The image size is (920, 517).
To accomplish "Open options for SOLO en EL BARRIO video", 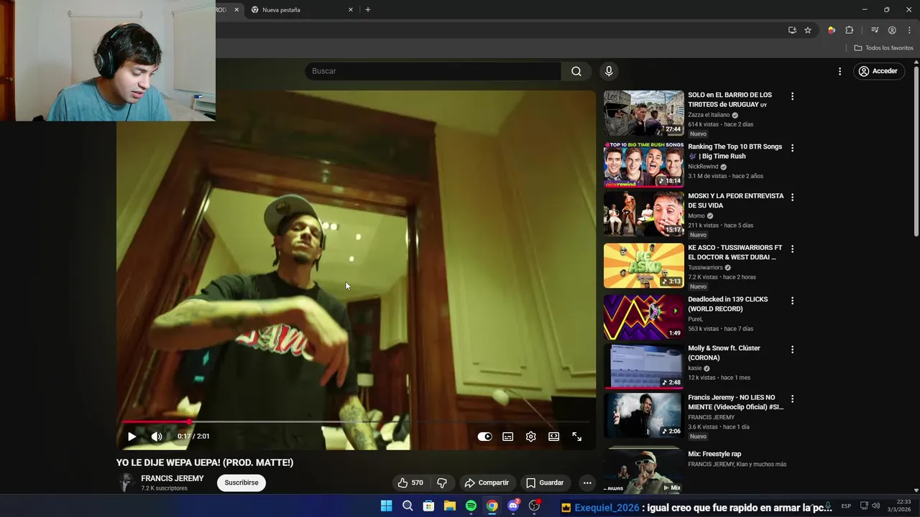I will pyautogui.click(x=792, y=96).
